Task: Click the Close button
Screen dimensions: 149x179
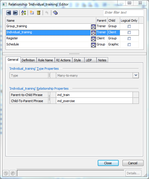Action: [x=108, y=163]
